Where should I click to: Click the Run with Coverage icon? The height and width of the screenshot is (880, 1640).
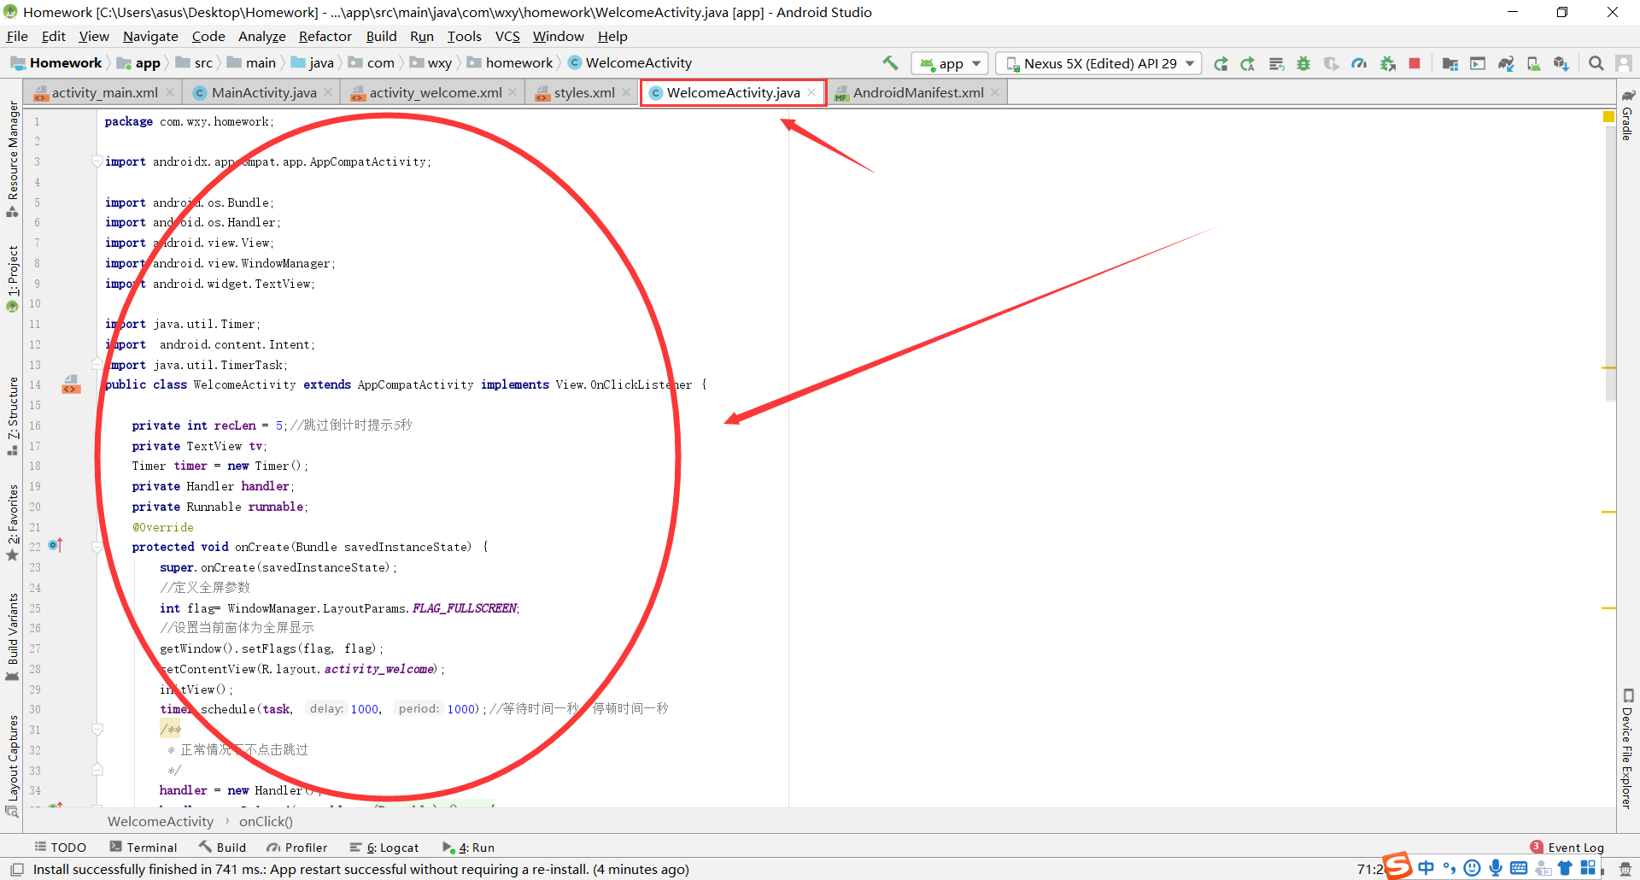(x=1331, y=63)
